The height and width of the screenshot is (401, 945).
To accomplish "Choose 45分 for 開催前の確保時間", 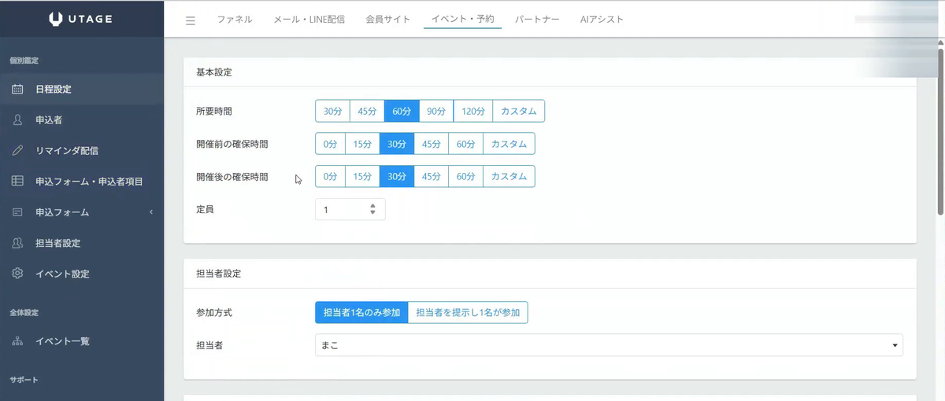I will tap(432, 144).
